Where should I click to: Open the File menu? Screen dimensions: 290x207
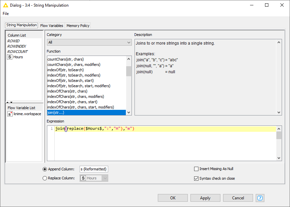click(5, 14)
